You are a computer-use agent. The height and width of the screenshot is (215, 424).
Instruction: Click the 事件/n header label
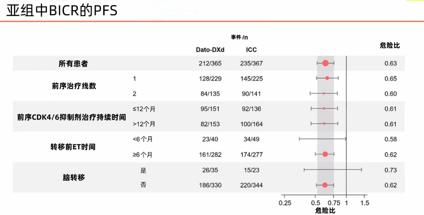(x=239, y=37)
